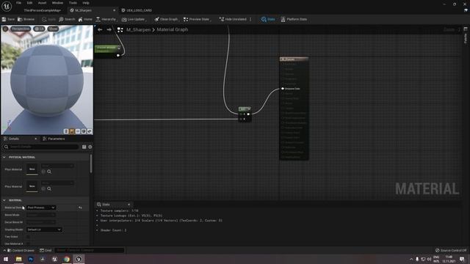
Task: Click the Home toolbar button
Action: [x=85, y=19]
